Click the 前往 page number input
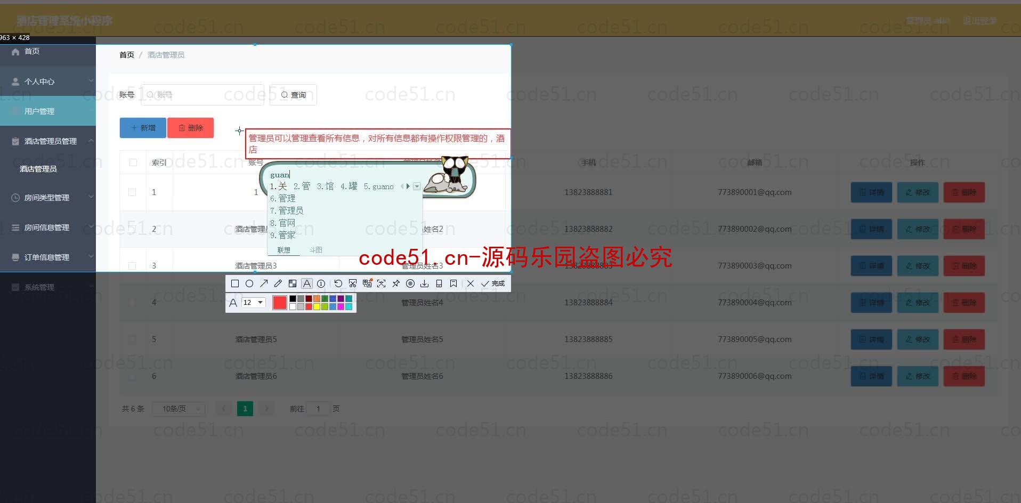This screenshot has height=503, width=1021. tap(318, 409)
